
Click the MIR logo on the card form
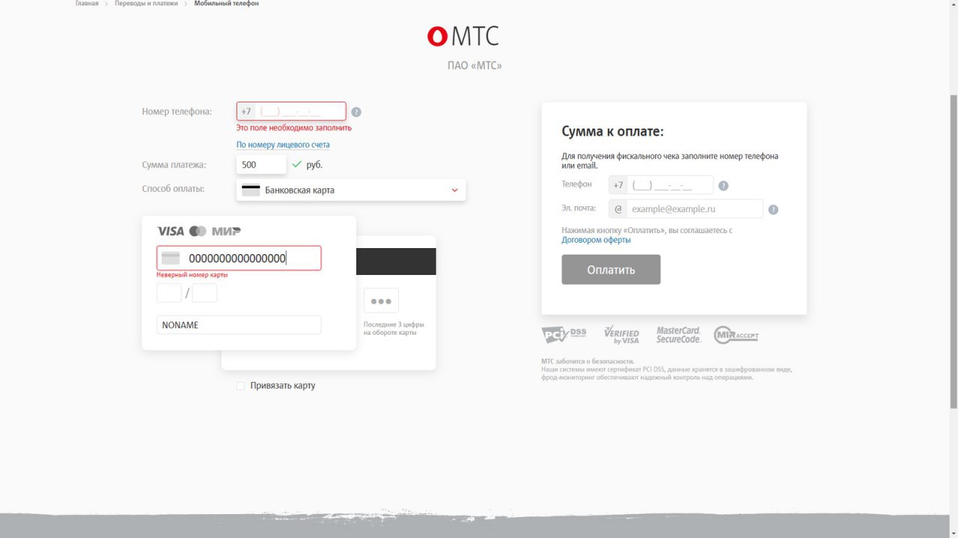[x=226, y=231]
